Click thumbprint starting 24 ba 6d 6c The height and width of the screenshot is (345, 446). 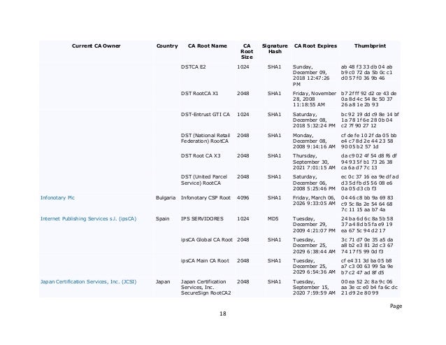point(367,225)
